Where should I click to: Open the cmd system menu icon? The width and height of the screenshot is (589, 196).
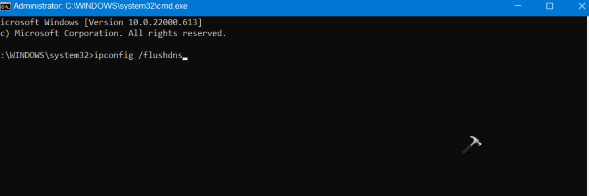(x=5, y=6)
